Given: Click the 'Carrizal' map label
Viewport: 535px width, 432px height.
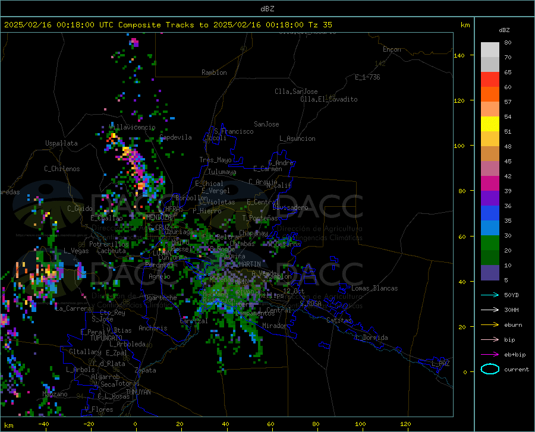Looking at the screenshot, I should pos(194,321).
